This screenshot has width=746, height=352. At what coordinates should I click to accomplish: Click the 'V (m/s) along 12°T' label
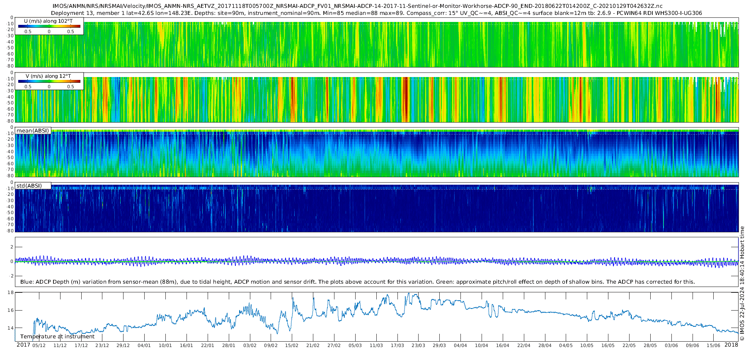(48, 76)
